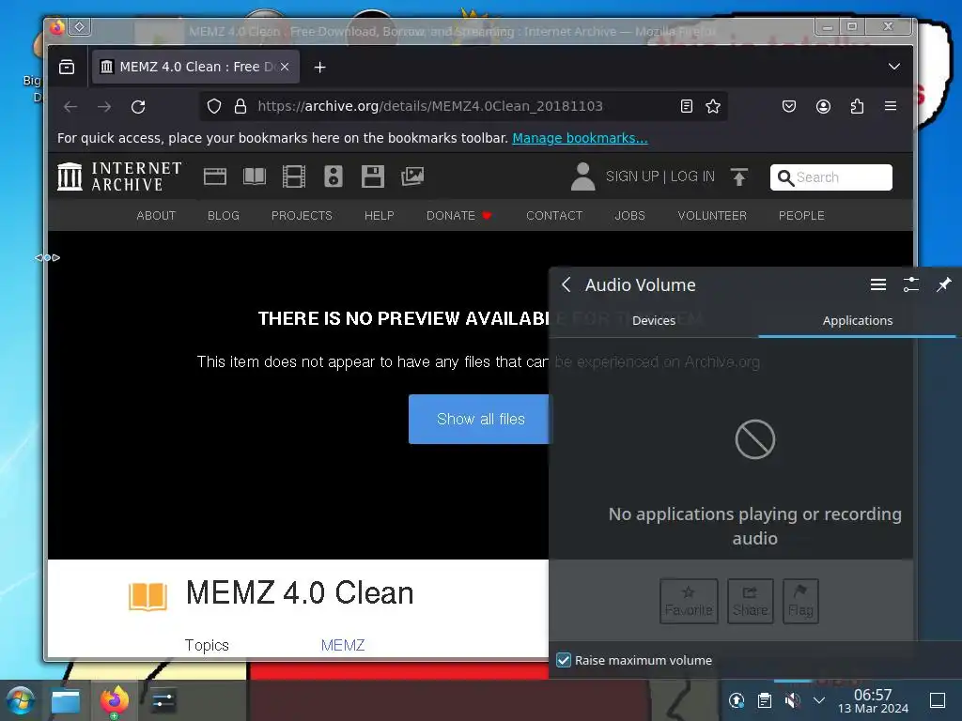Open the clipboard tray icon
962x721 pixels.
coord(765,700)
